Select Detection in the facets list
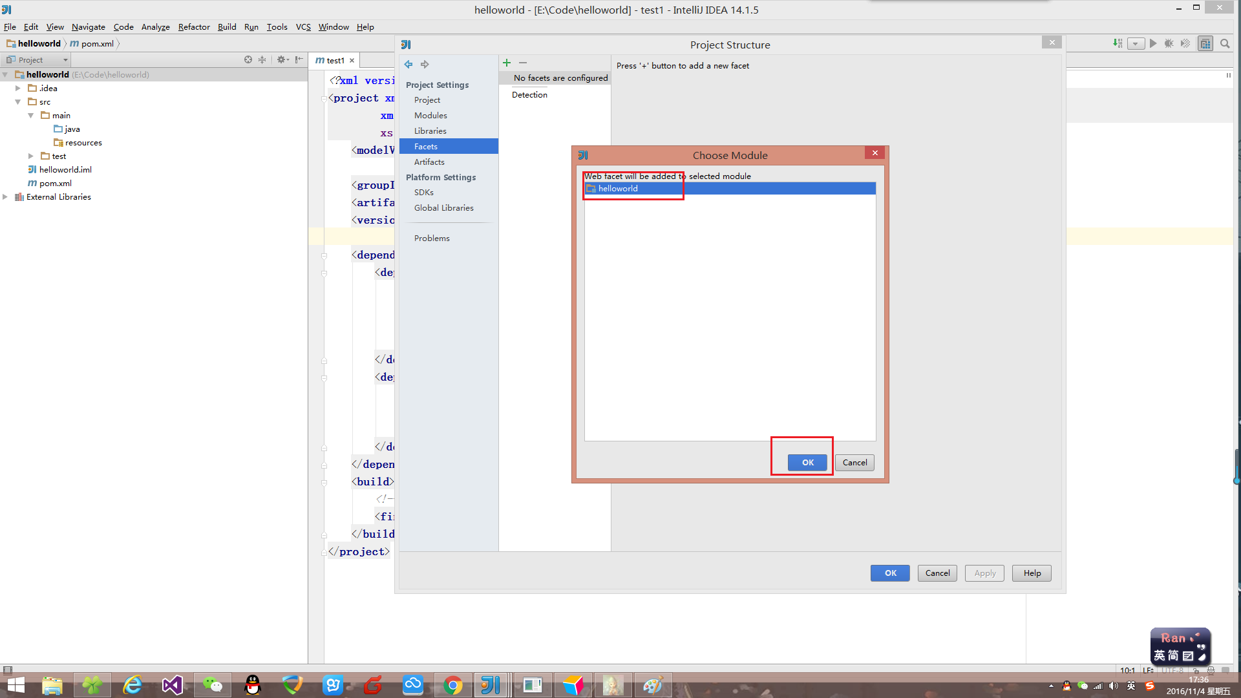 [x=529, y=95]
